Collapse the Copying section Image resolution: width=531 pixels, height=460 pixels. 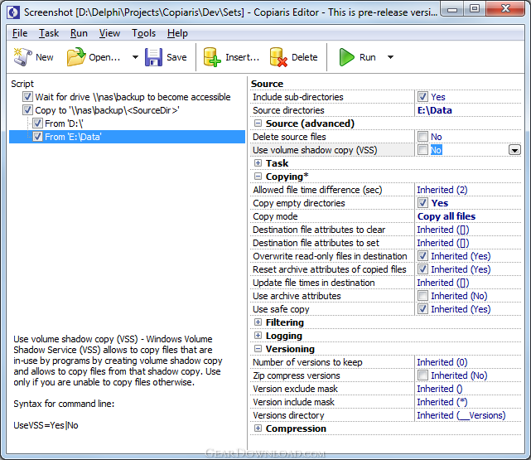(x=258, y=177)
